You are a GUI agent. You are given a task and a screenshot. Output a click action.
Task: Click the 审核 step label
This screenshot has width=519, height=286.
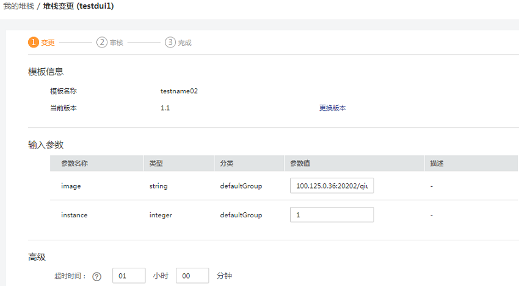coord(117,43)
